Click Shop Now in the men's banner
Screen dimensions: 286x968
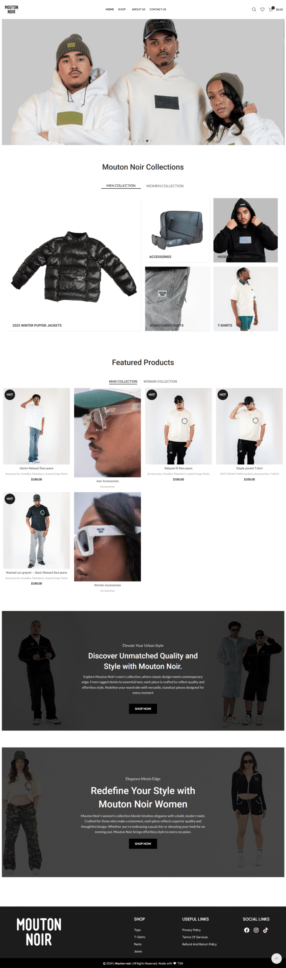[x=143, y=709]
